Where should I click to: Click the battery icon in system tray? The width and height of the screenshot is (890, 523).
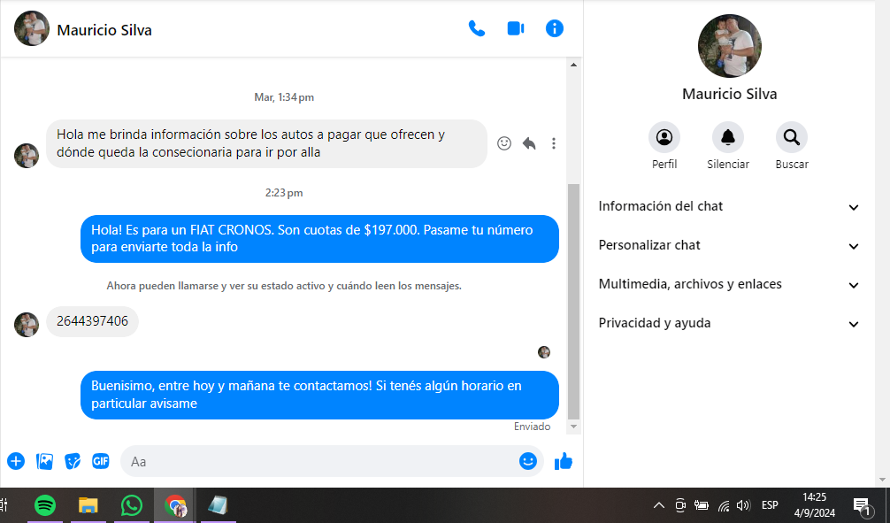[702, 504]
